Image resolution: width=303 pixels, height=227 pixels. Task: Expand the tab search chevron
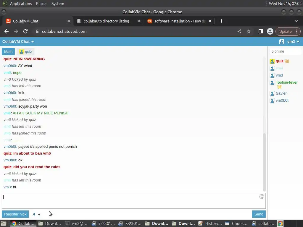pos(296,21)
